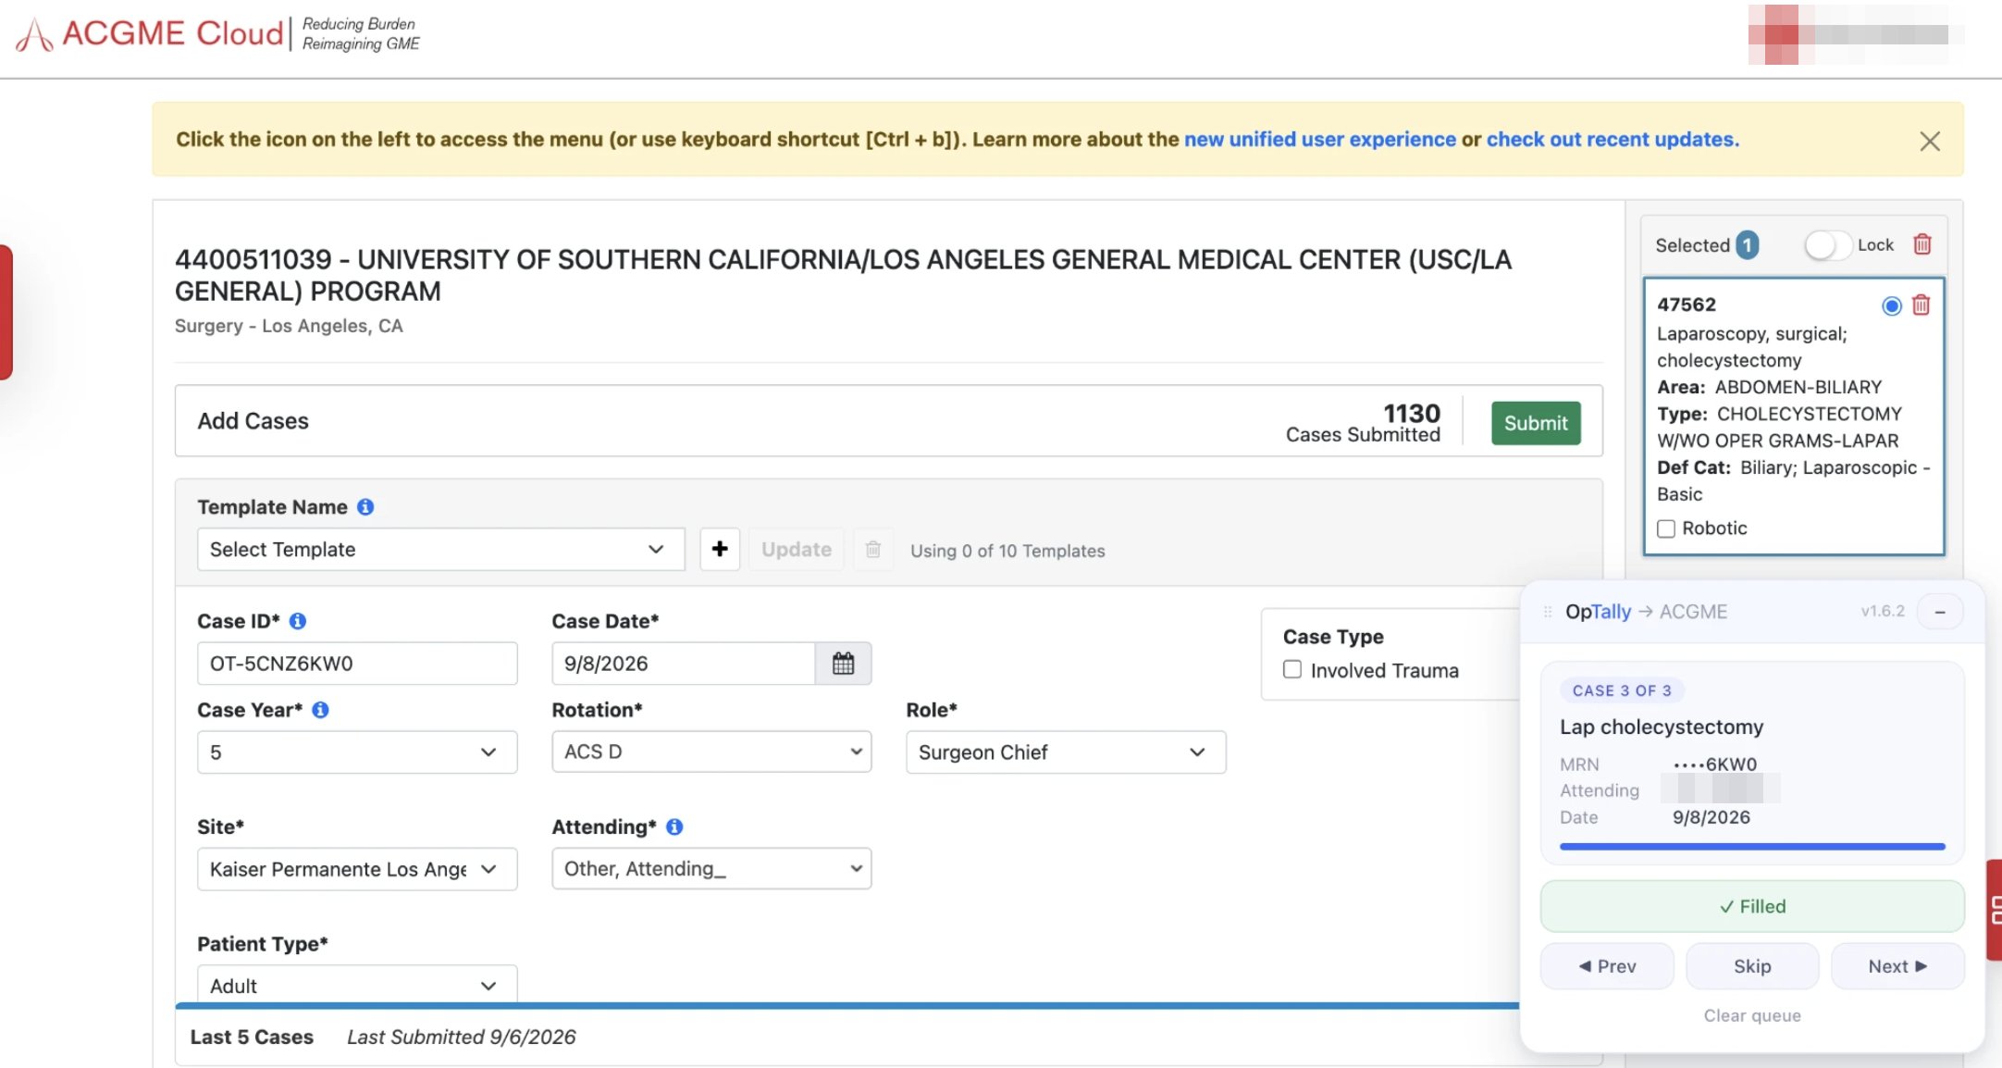Click the 'Last Submitted 9/6/2026' text
Viewport: 2002px width, 1068px height.
462,1037
